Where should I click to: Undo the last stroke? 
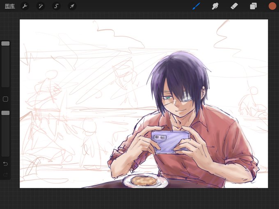tap(5, 164)
